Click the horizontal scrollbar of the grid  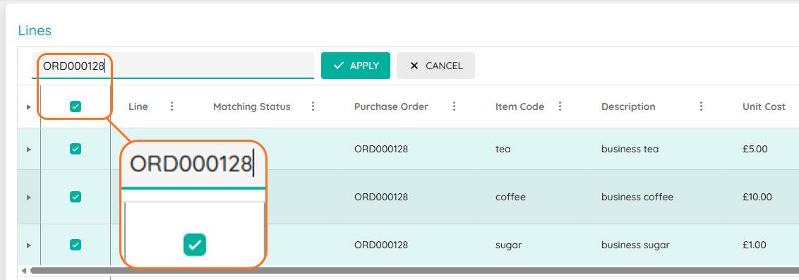click(414, 270)
